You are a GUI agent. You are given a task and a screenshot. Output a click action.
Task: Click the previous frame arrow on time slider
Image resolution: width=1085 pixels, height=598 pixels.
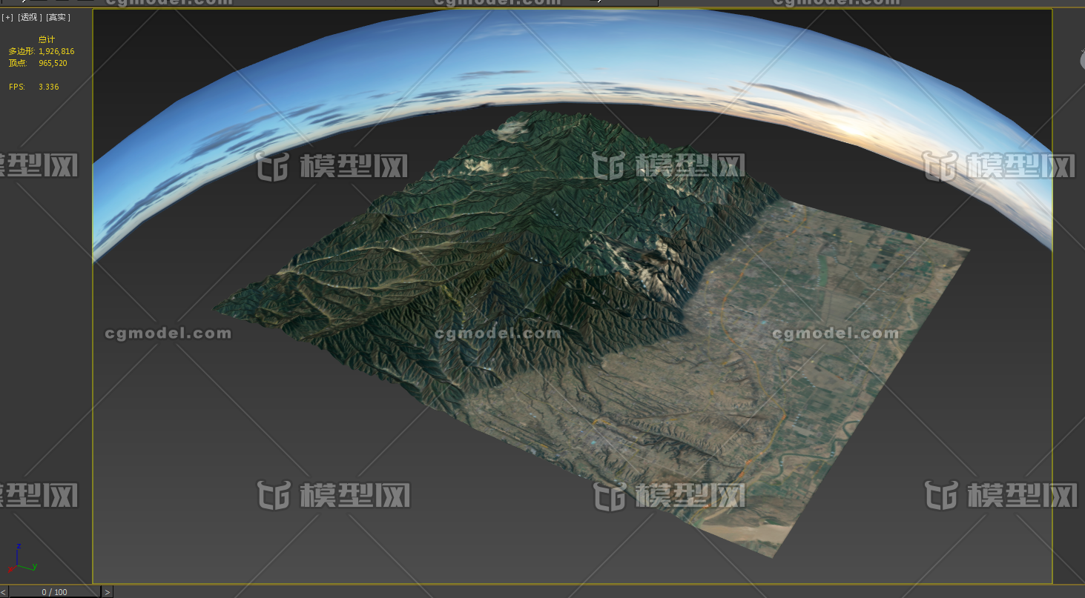click(x=4, y=592)
